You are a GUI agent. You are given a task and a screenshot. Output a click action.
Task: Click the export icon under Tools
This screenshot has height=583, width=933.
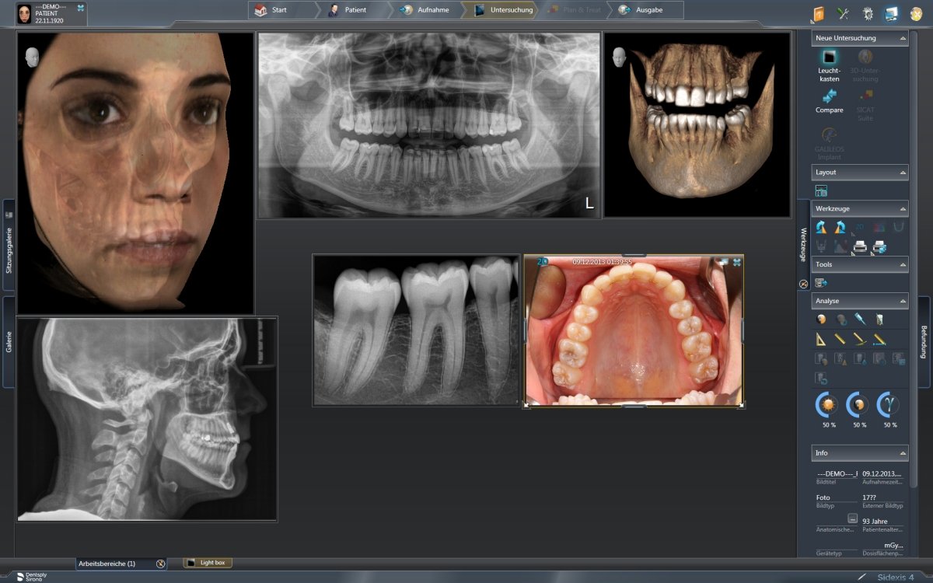(x=821, y=283)
